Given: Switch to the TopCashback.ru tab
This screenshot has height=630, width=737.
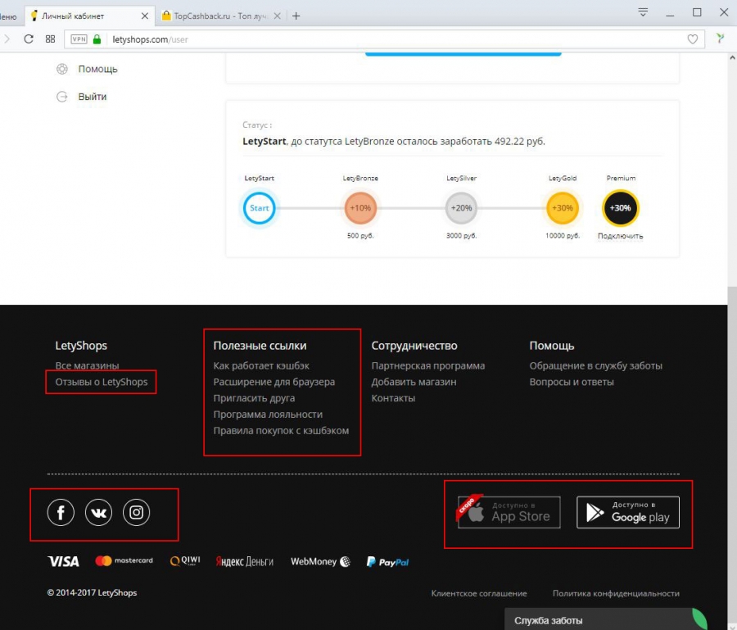Looking at the screenshot, I should pyautogui.click(x=219, y=16).
